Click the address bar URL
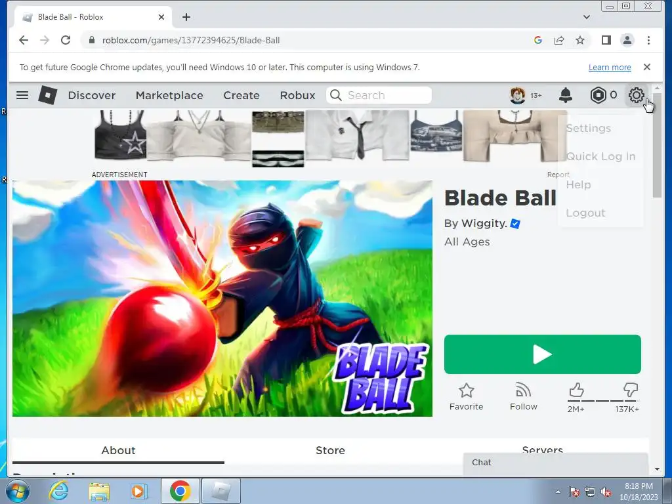This screenshot has height=504, width=672. pos(191,40)
